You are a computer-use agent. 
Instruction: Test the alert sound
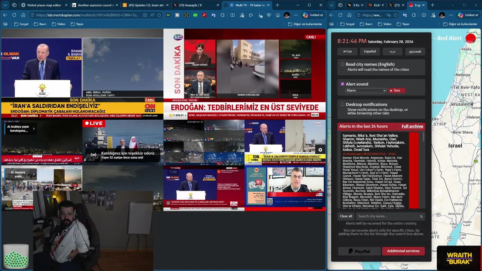(397, 90)
